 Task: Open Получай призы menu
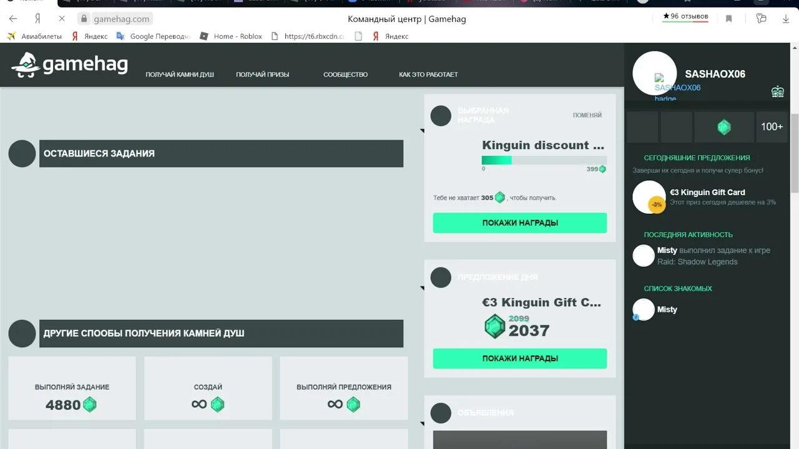click(x=262, y=74)
